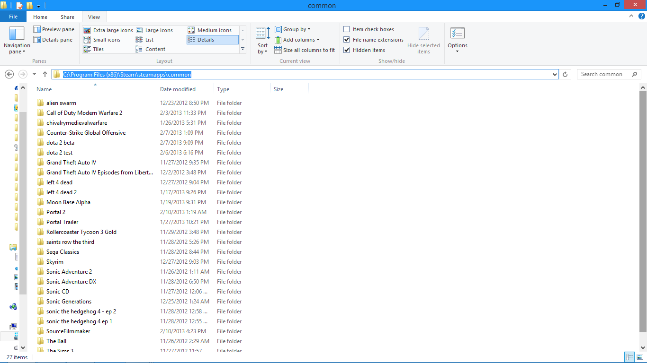Viewport: 647px width, 363px height.
Task: Click the Forward navigation arrow
Action: [22, 74]
